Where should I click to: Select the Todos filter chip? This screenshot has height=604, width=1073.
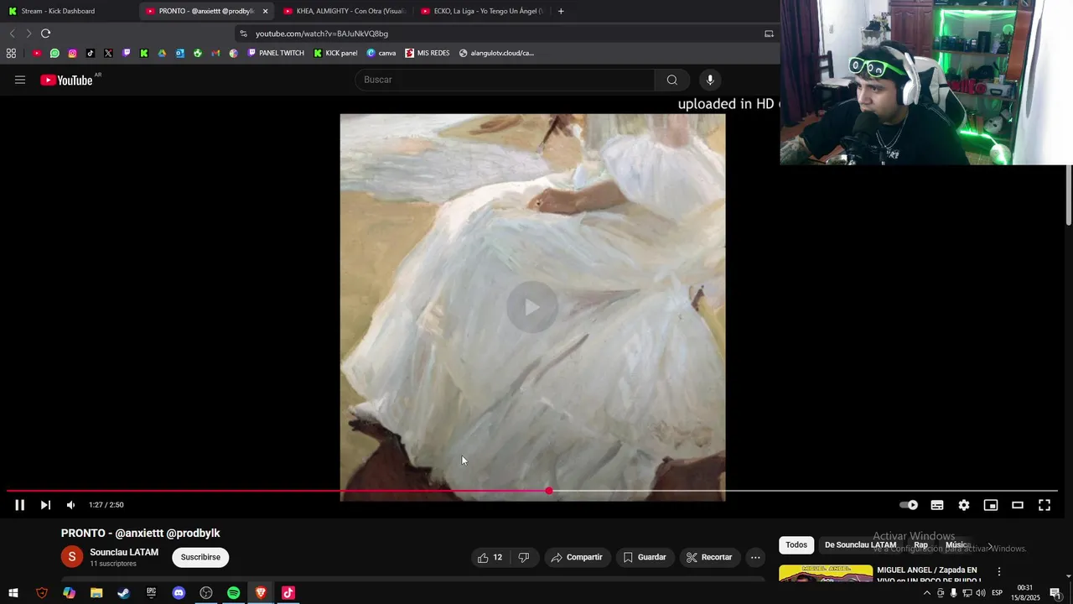(x=796, y=545)
